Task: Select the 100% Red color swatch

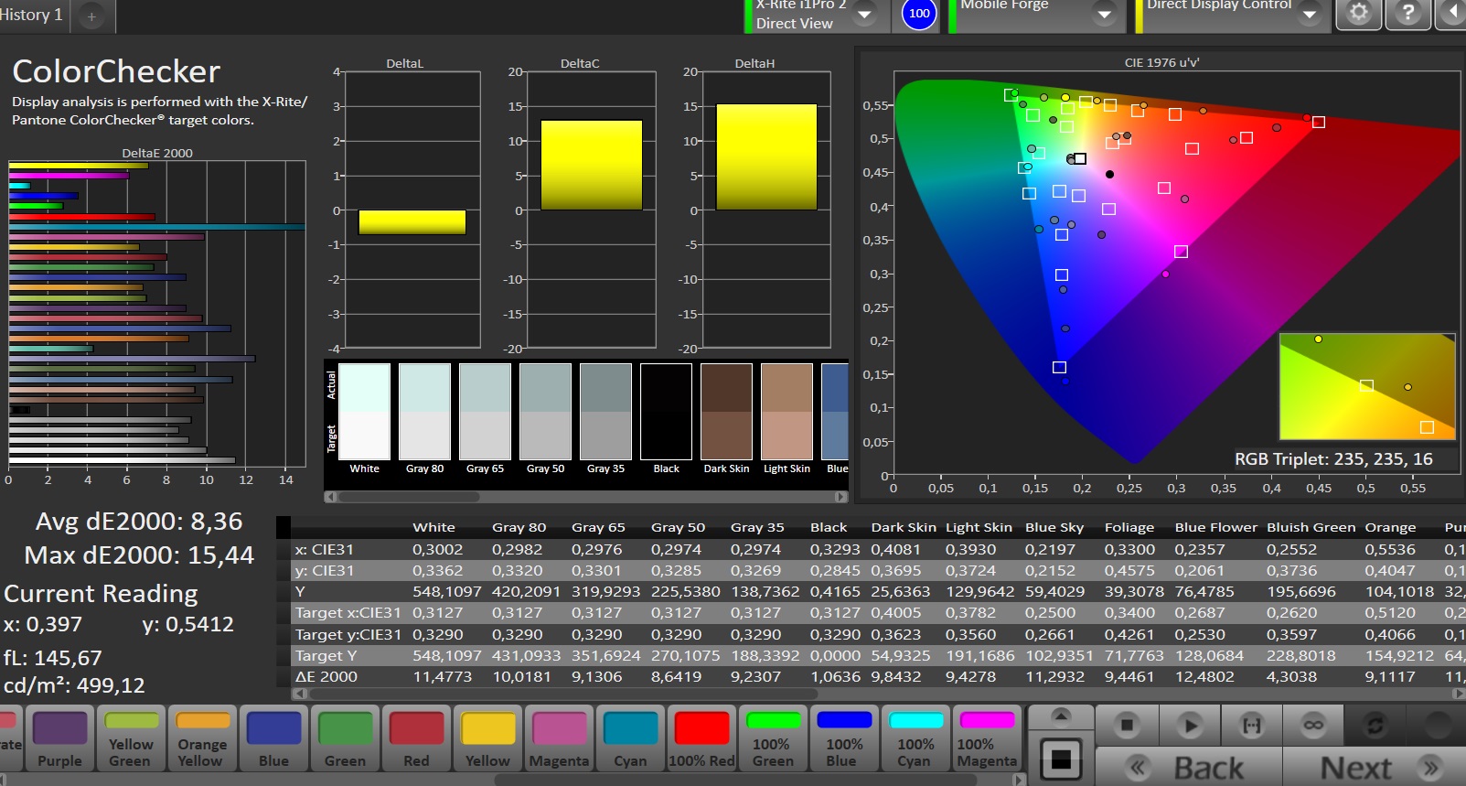Action: click(701, 739)
